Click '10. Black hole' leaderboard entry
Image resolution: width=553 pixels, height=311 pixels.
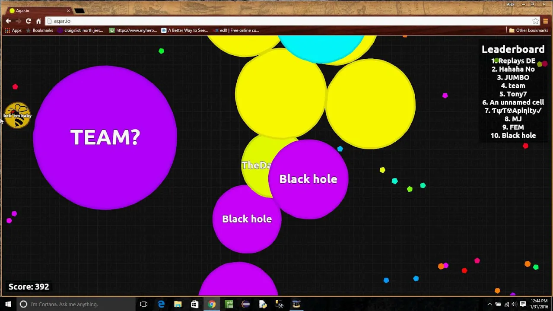click(513, 136)
